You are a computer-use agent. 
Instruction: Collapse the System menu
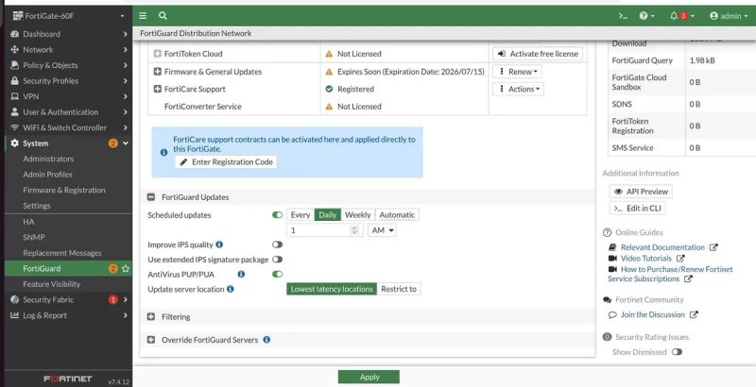(x=68, y=143)
